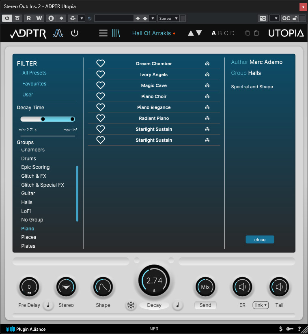Click the Pre Delay ms knob
The width and height of the screenshot is (308, 334).
[x=29, y=287]
